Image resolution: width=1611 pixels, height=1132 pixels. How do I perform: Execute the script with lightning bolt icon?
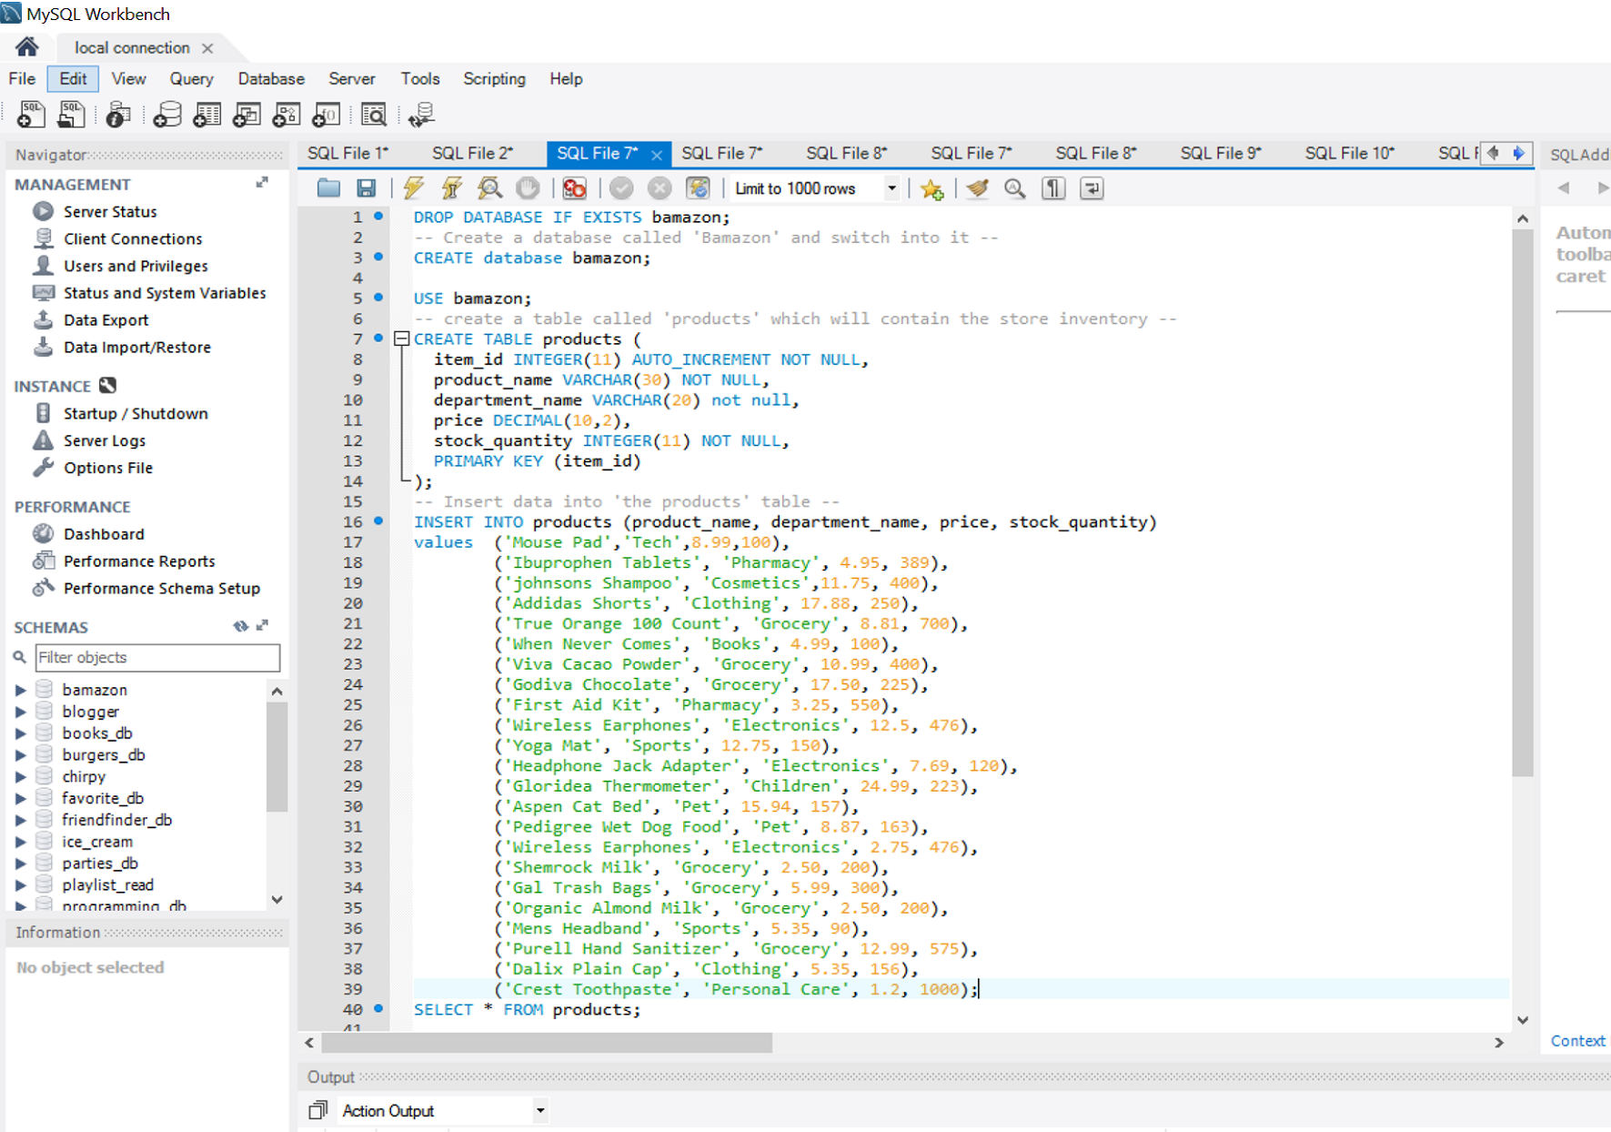coord(414,188)
